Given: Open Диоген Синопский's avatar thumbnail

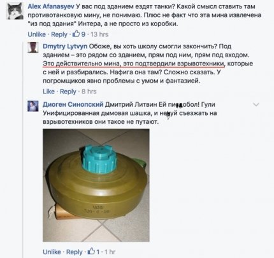Looking at the screenshot, I should click(33, 106).
